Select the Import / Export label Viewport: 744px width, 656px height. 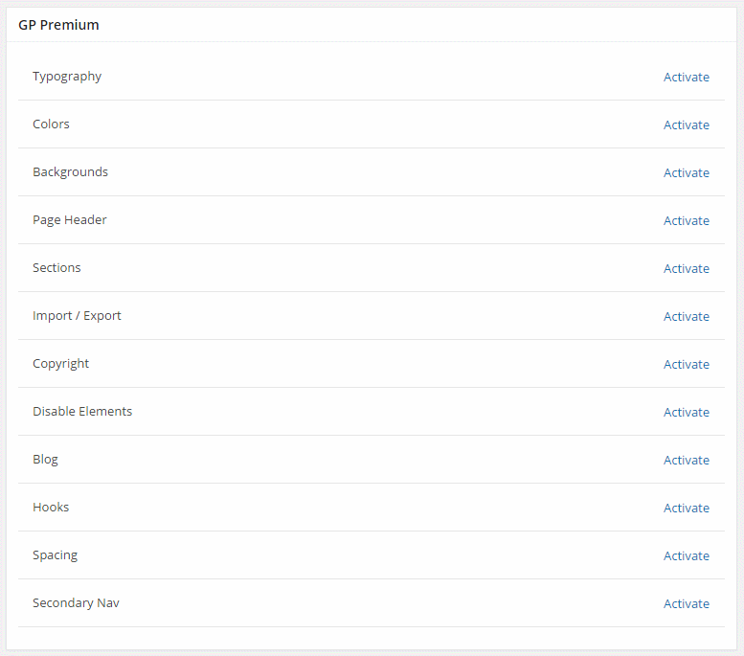pos(77,316)
